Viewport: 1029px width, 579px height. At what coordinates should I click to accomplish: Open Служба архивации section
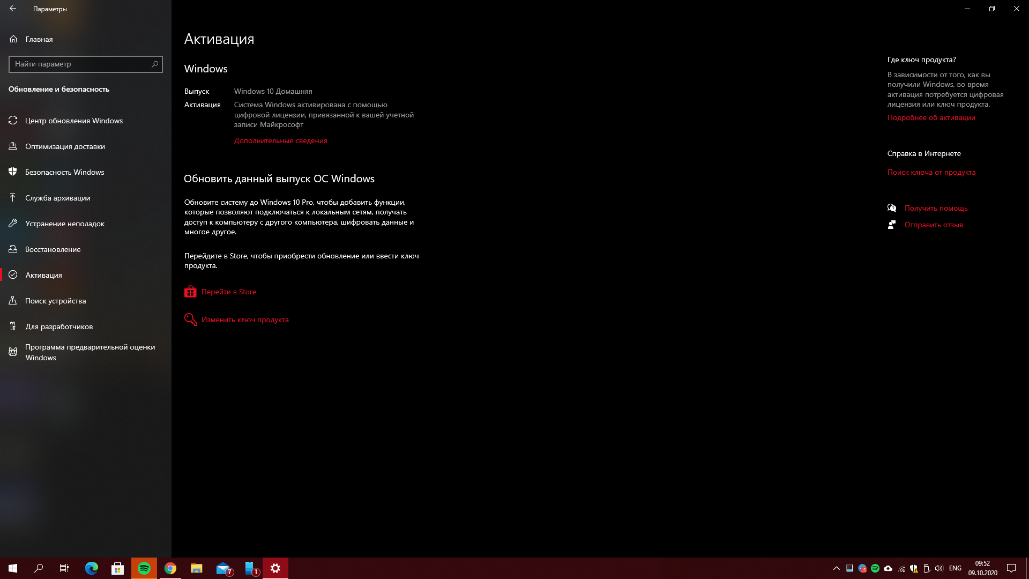tap(86, 198)
